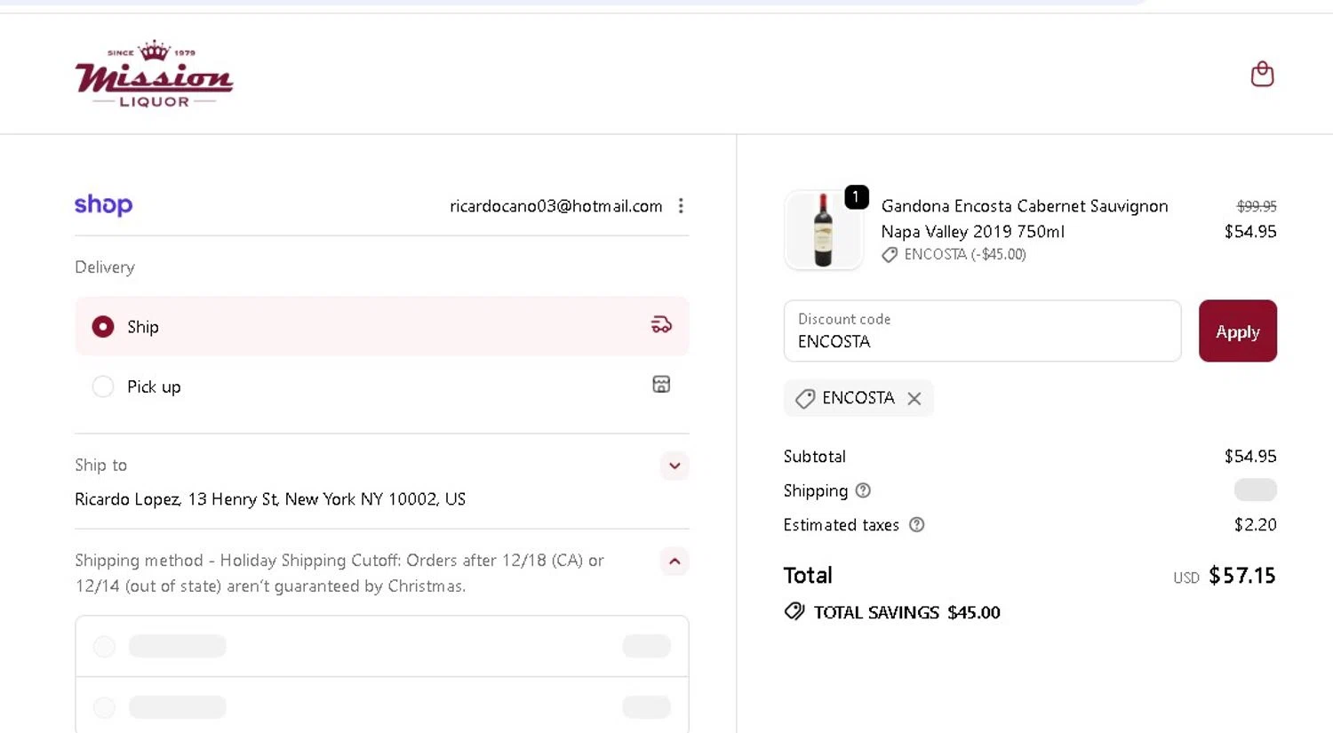Click the strikethrough price $99.95

click(1257, 206)
